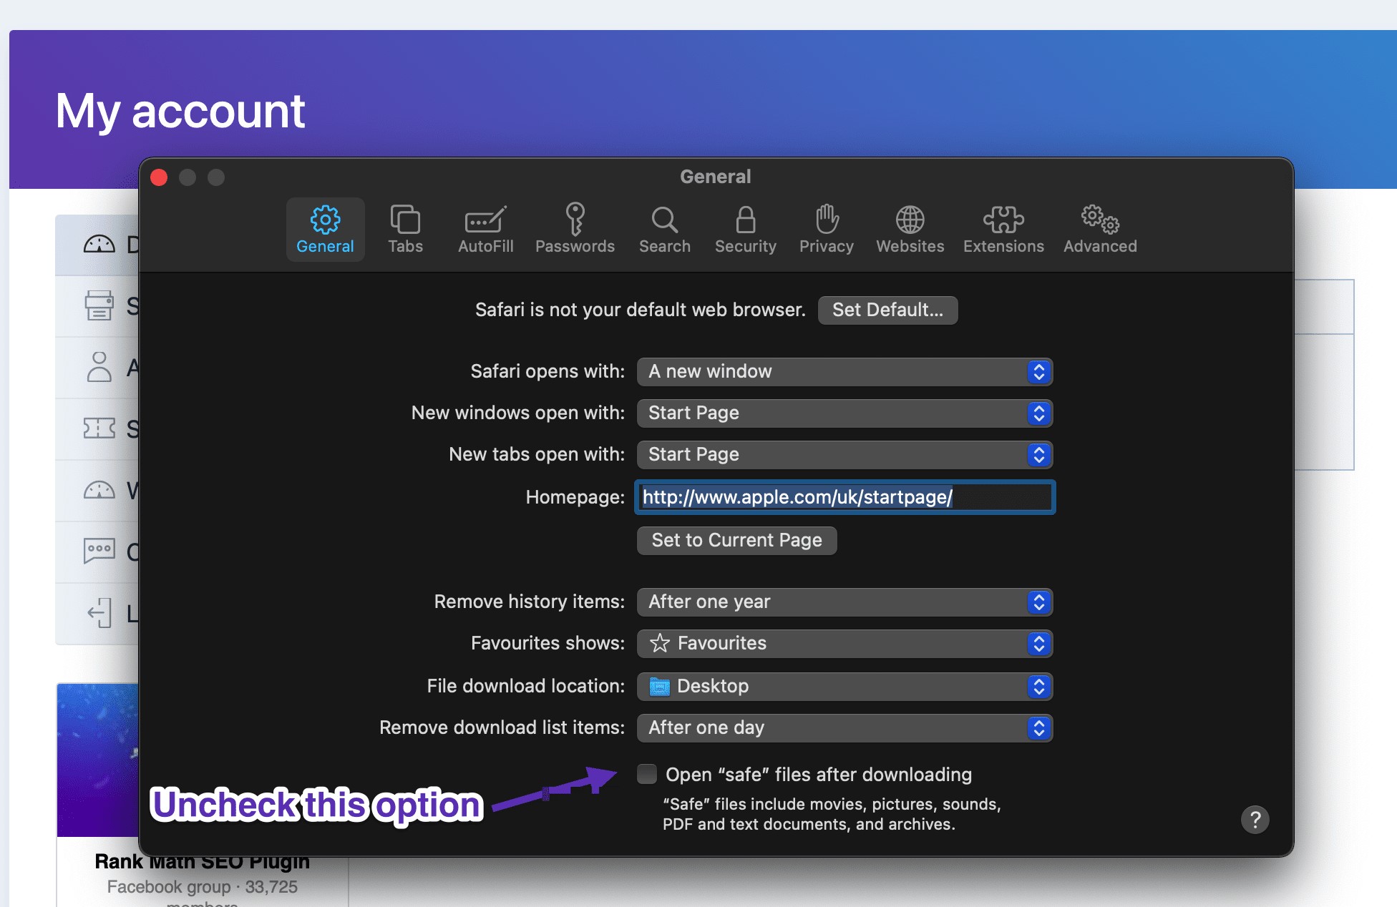1397x907 pixels.
Task: Open the Passwords preferences pane
Action: [575, 230]
